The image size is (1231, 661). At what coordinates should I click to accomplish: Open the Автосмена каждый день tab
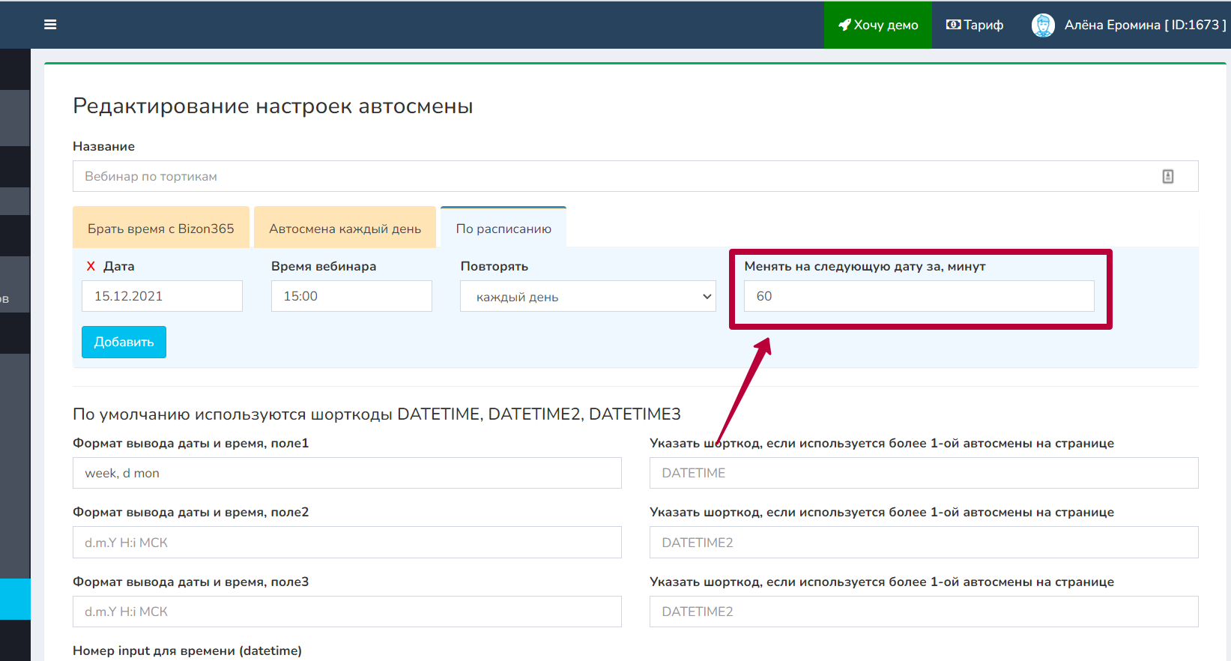345,228
